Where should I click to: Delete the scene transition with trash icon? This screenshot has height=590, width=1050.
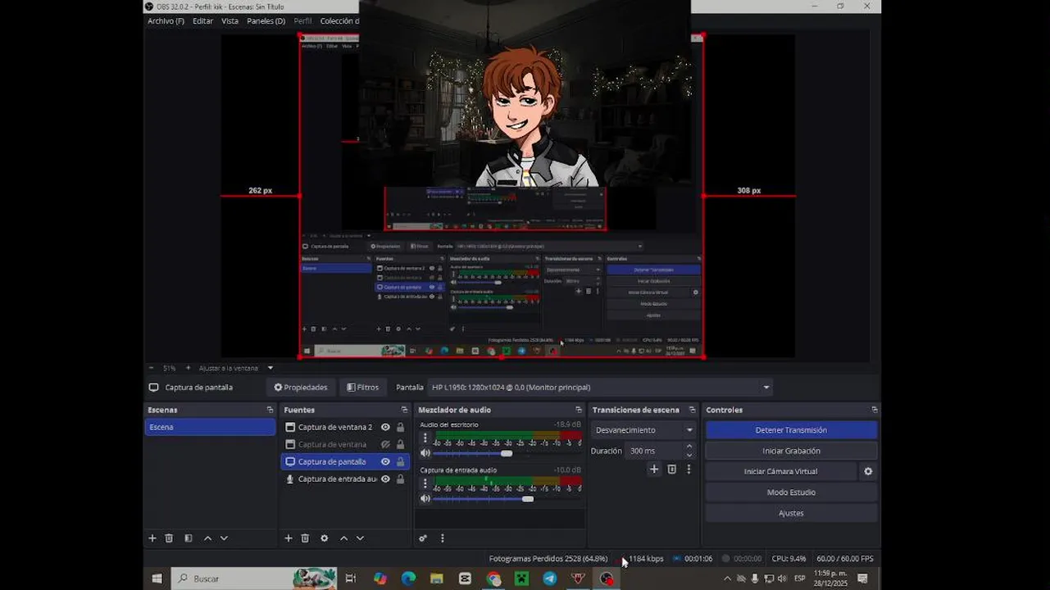click(x=671, y=470)
